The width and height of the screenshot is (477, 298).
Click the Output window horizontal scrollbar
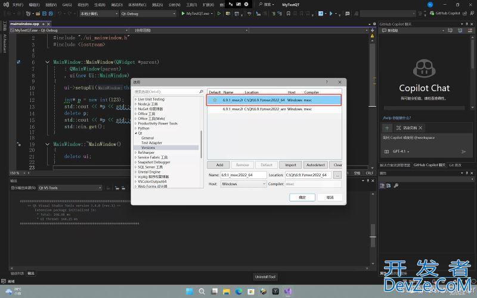coord(189,269)
